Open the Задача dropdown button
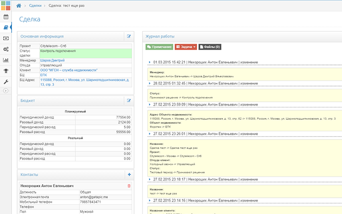 click(186, 47)
